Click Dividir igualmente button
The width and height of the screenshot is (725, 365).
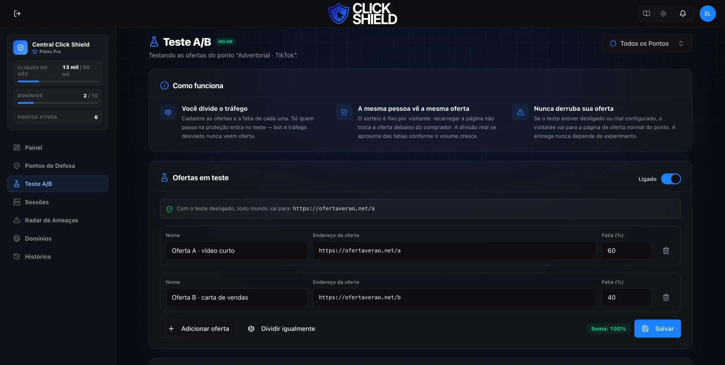tap(281, 329)
